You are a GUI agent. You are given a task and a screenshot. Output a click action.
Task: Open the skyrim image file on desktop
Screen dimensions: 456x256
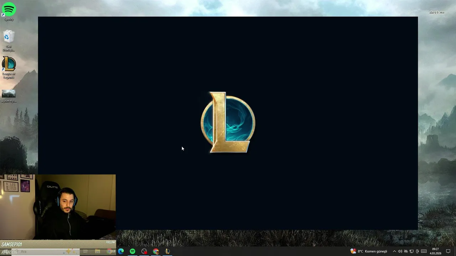[9, 96]
